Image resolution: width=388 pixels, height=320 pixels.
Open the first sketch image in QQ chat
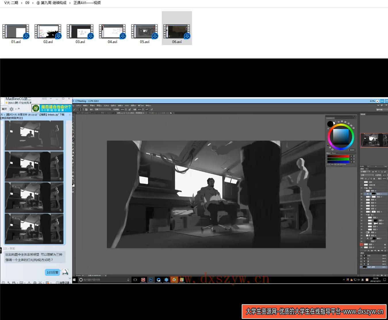(34, 135)
